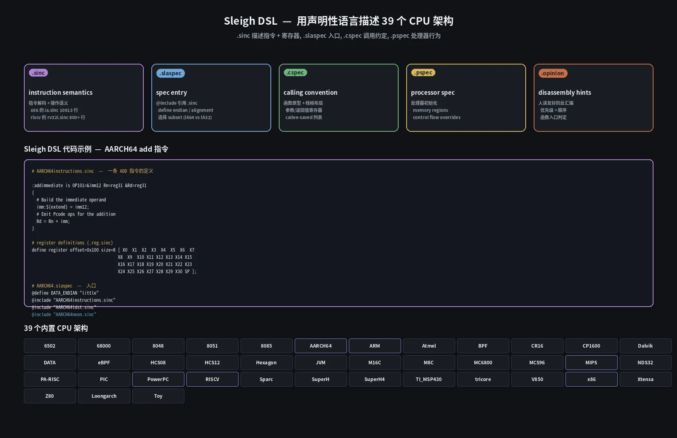
Task: Click the .slaspec tag badge
Action: pyautogui.click(x=170, y=73)
